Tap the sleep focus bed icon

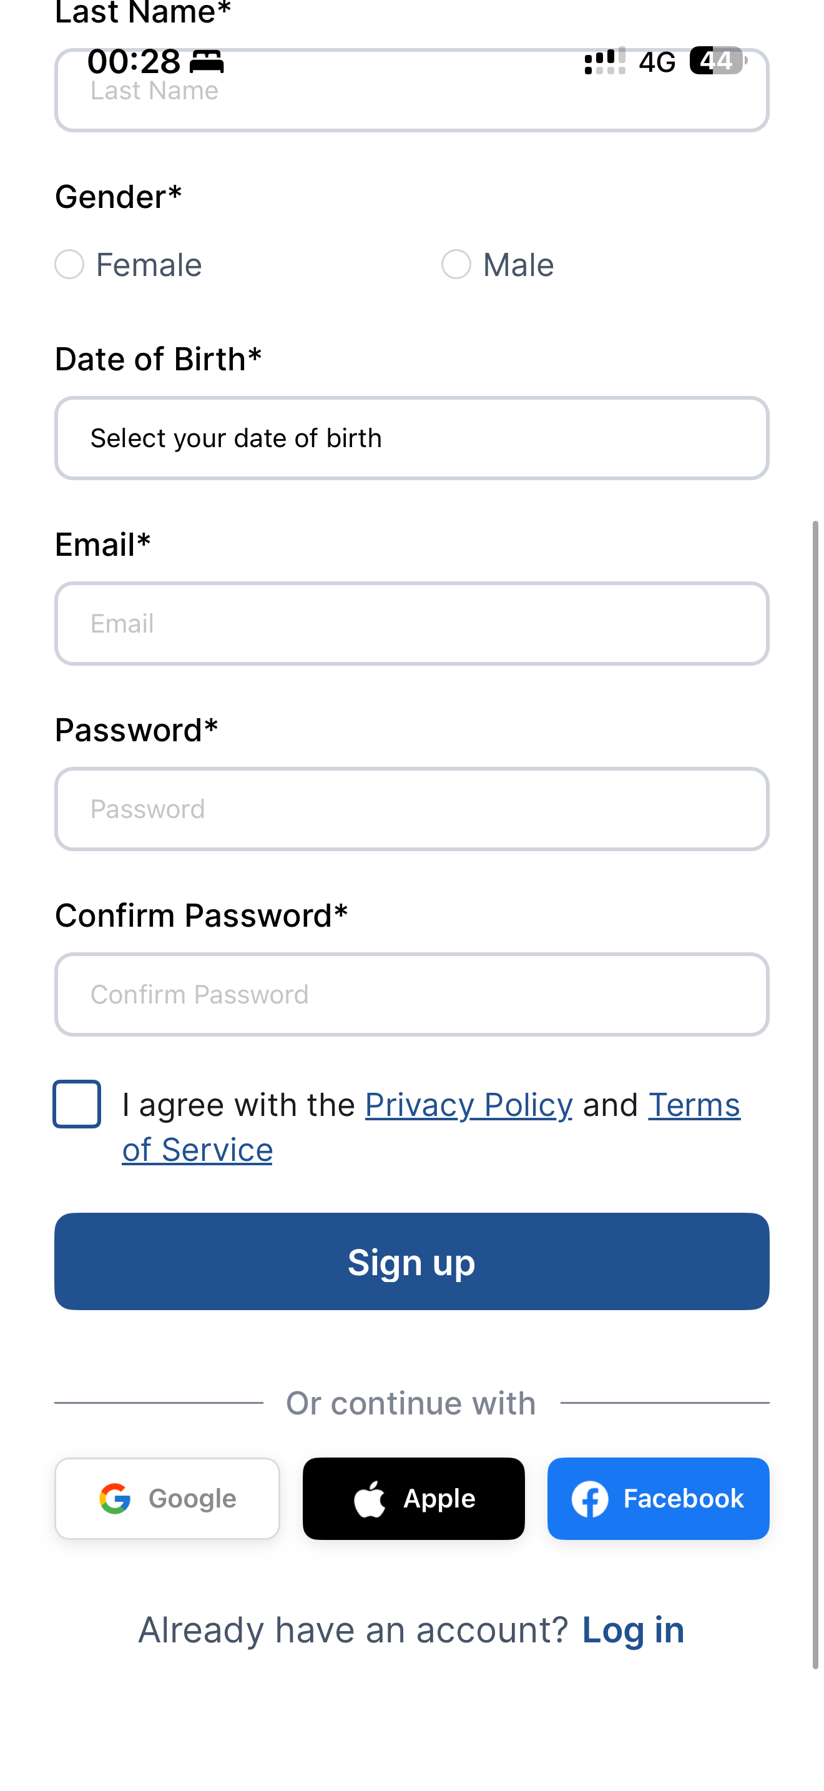coord(207,62)
